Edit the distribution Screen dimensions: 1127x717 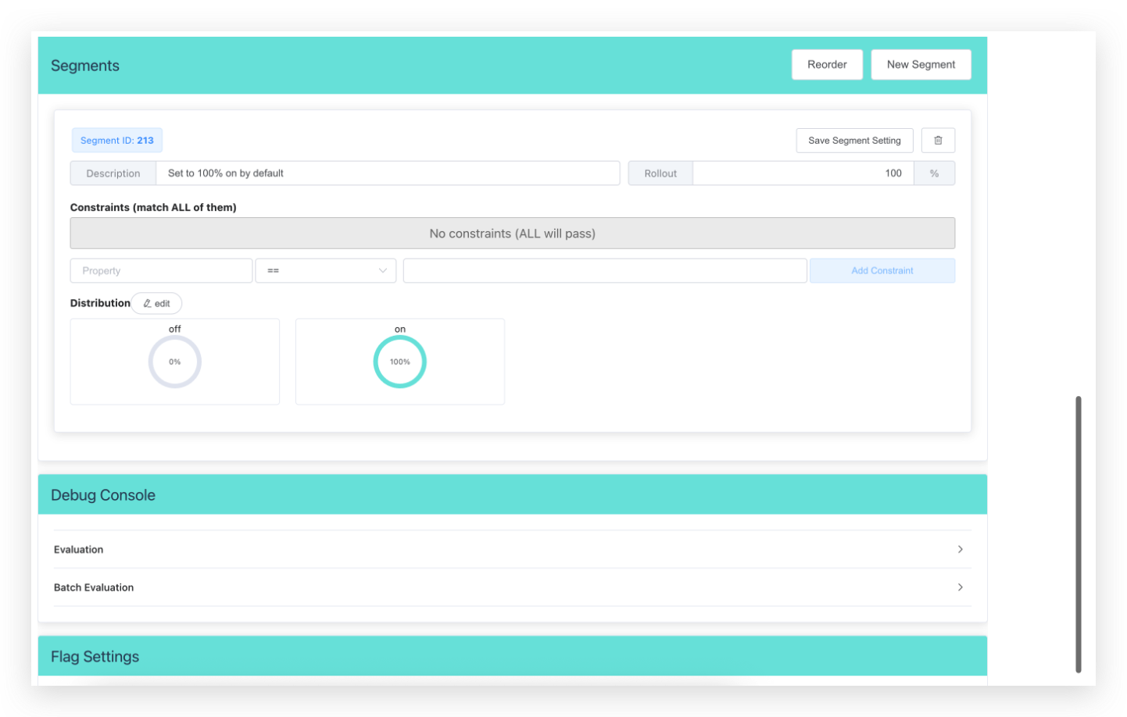(156, 304)
